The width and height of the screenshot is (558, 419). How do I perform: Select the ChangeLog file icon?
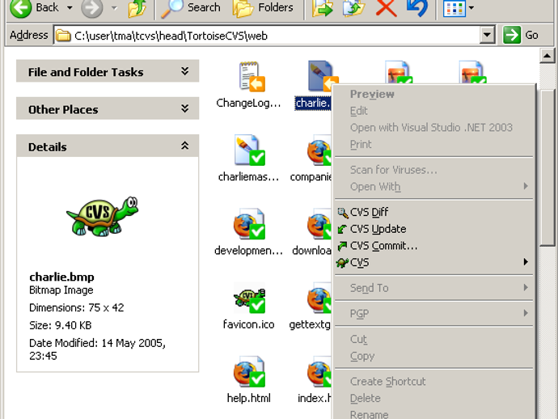252,76
